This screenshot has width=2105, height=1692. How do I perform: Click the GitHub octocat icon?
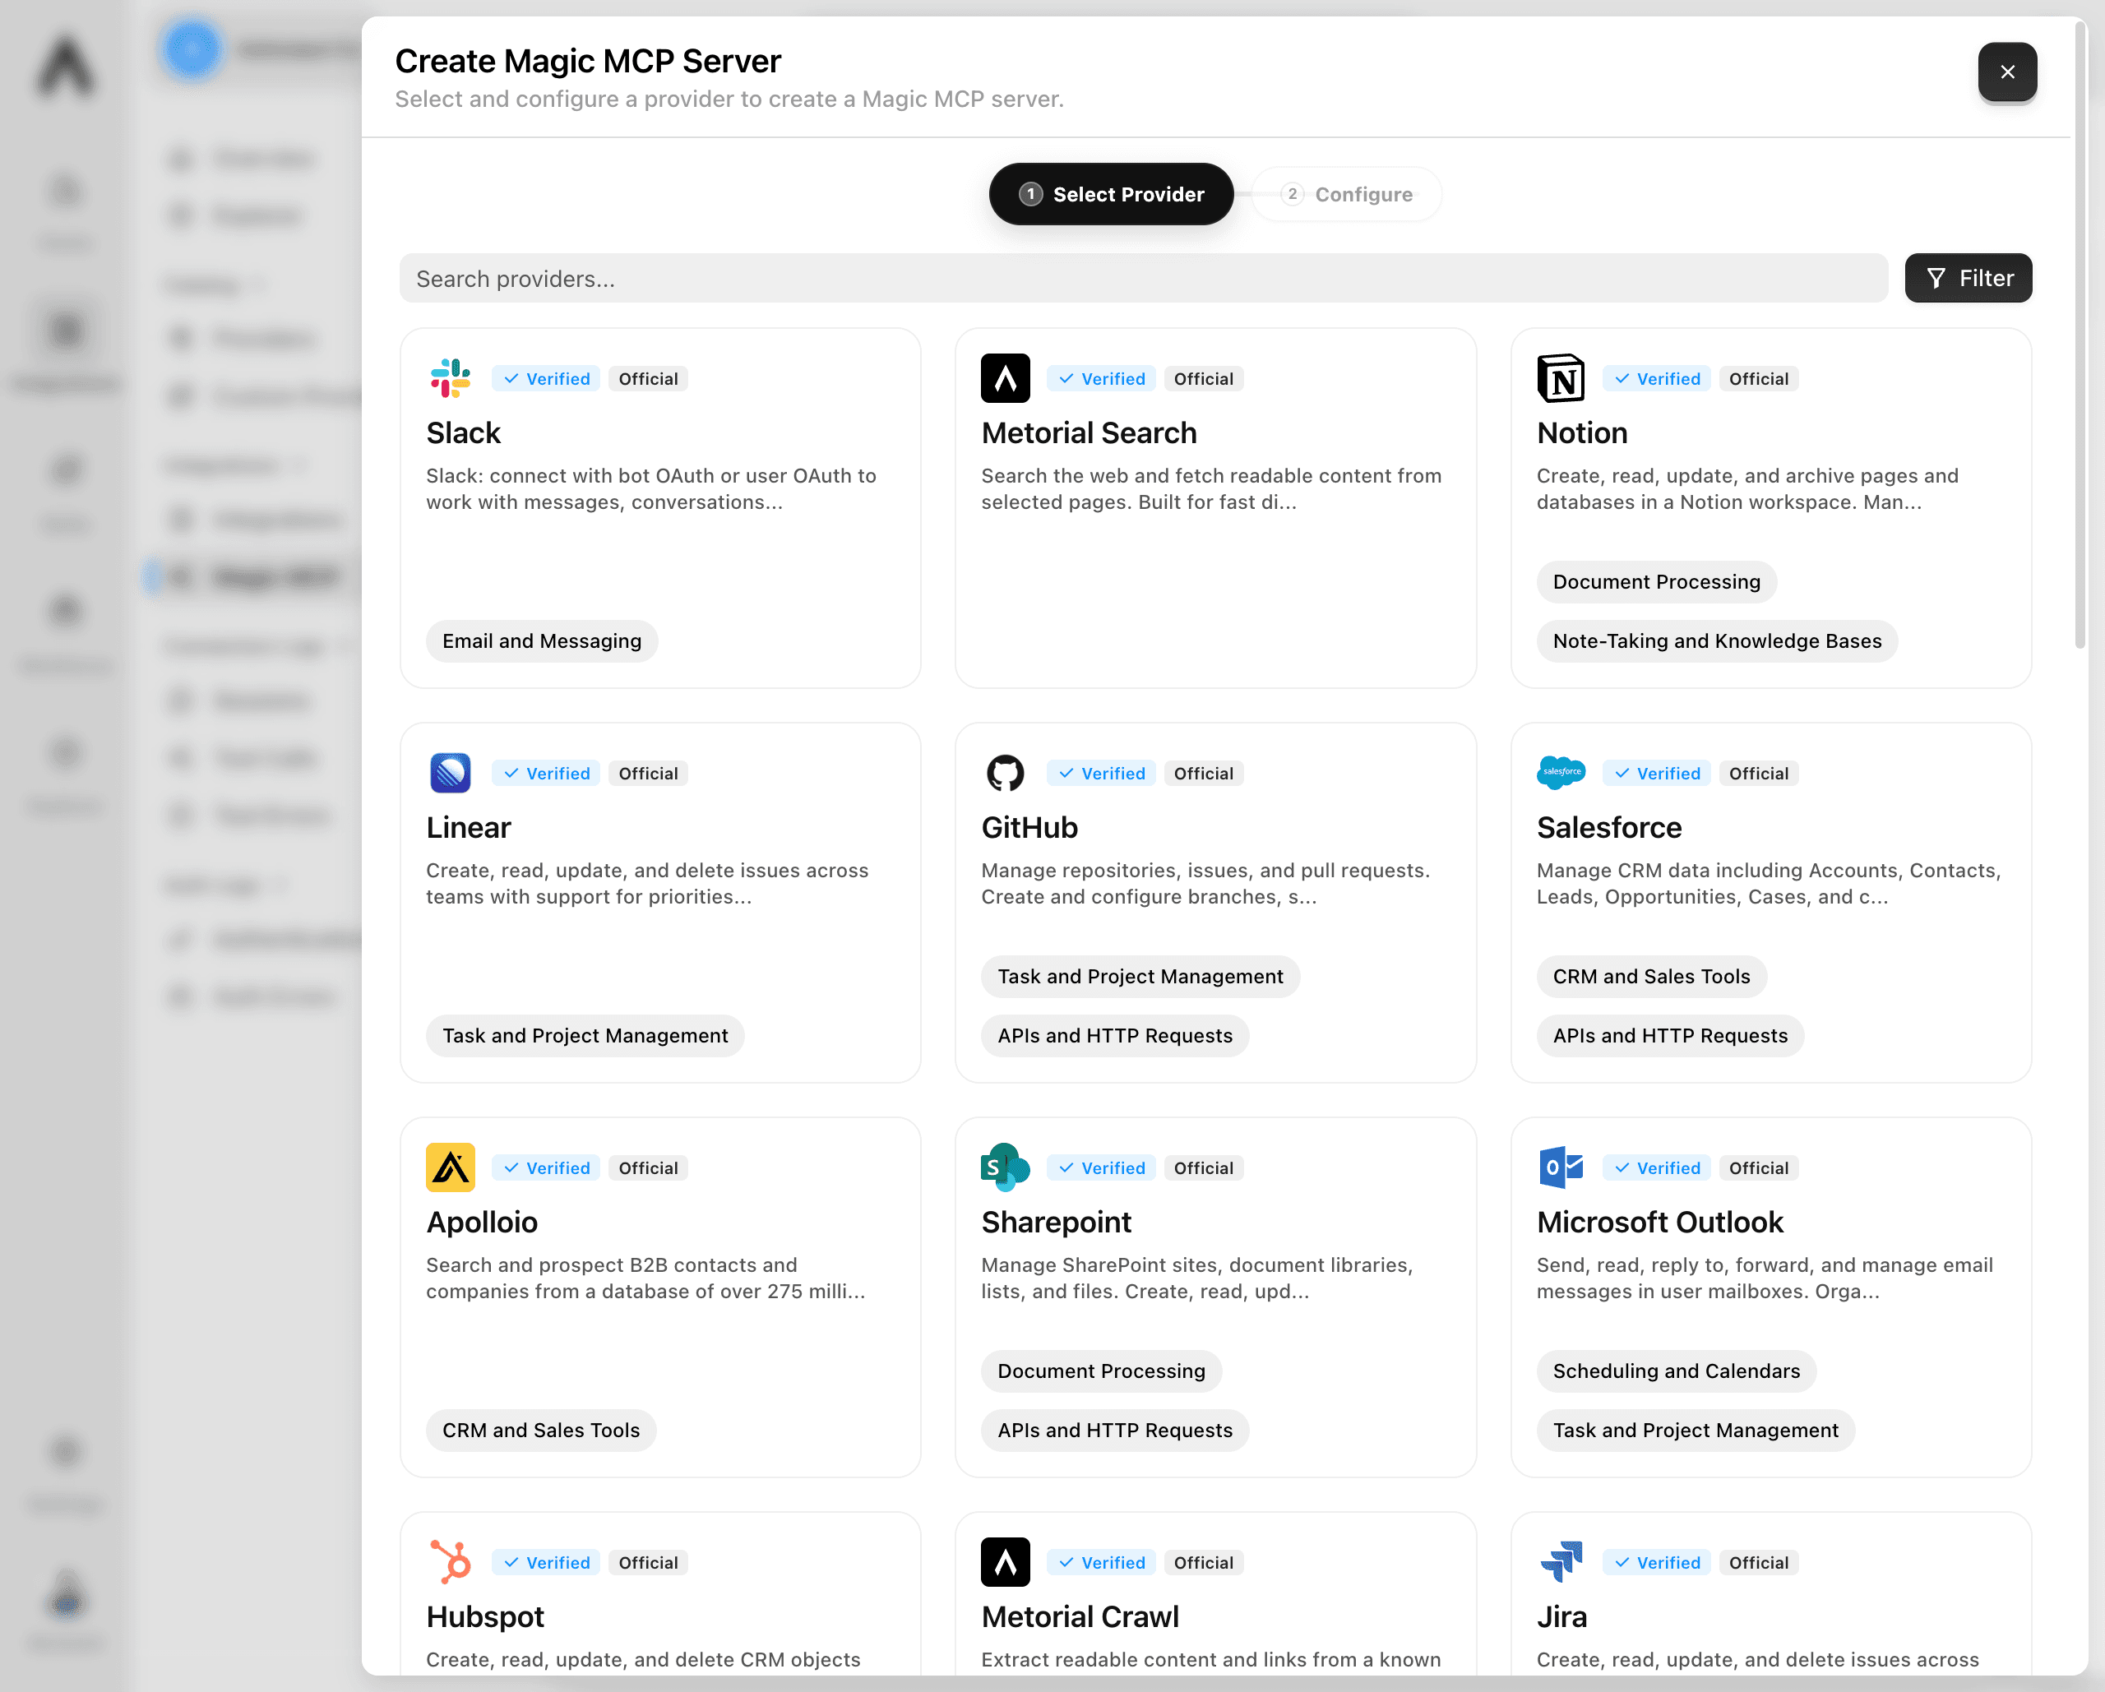1005,772
